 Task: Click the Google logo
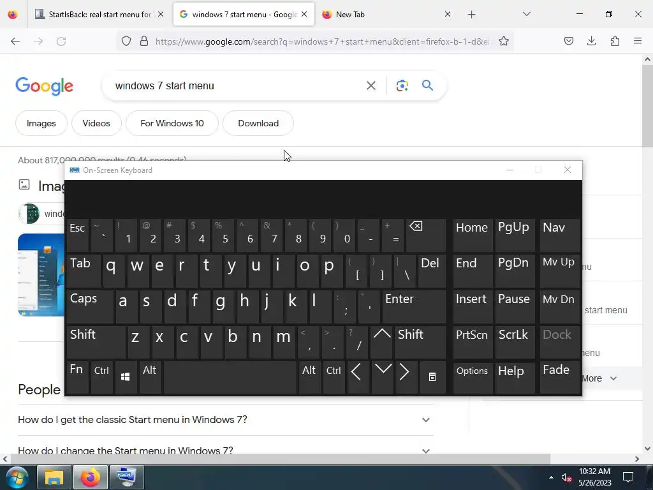[x=45, y=86]
